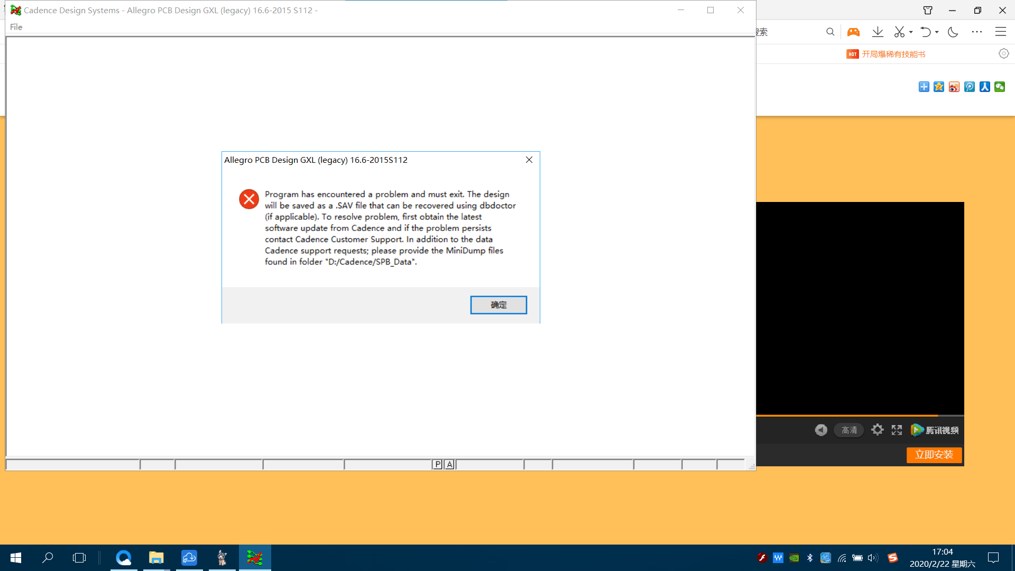
Task: Click the video progress bar
Action: coord(860,416)
